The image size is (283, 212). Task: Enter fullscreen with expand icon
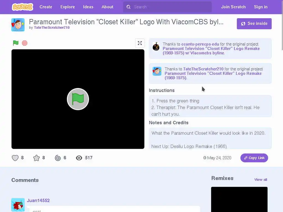(140, 43)
